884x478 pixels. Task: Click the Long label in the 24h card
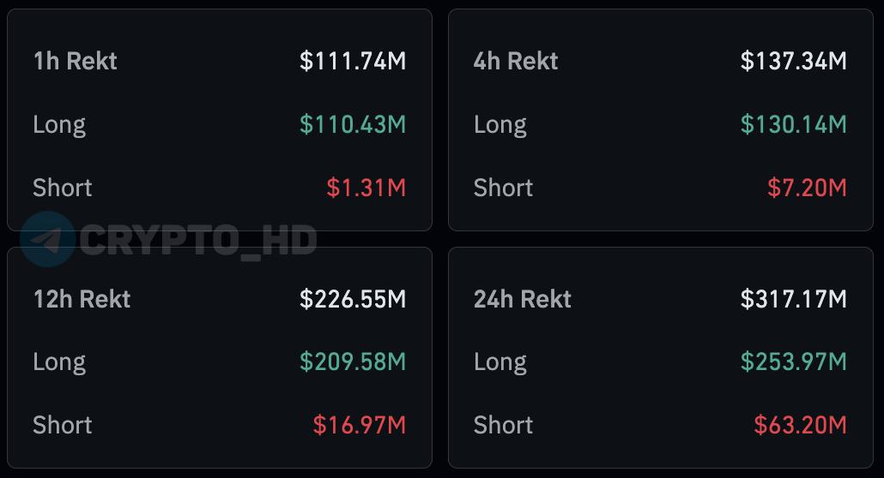500,361
